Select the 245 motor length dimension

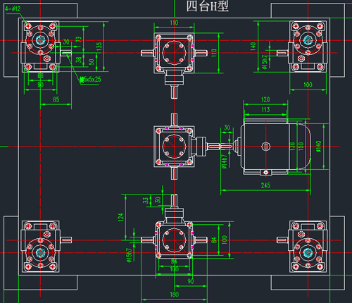tap(265, 185)
